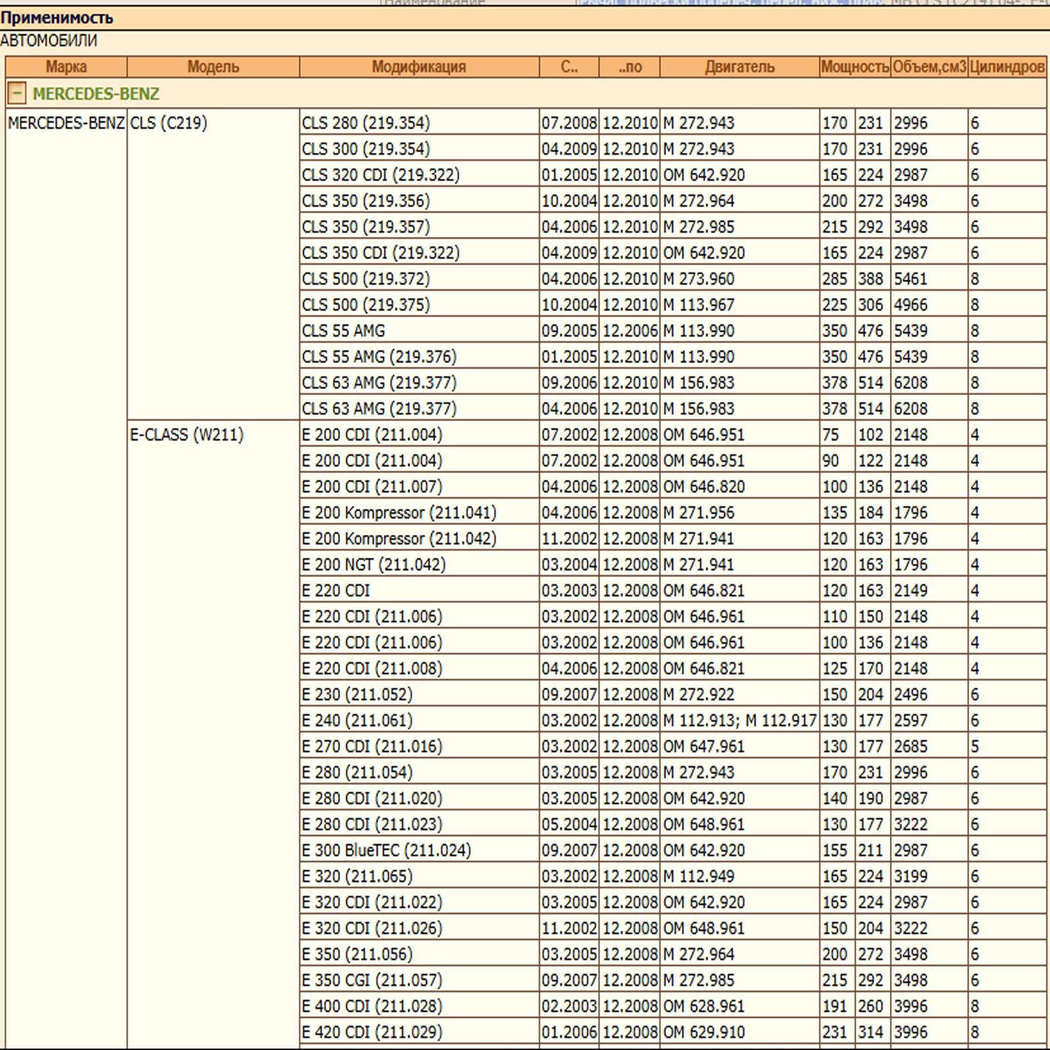Click the Модификация column header

(419, 67)
